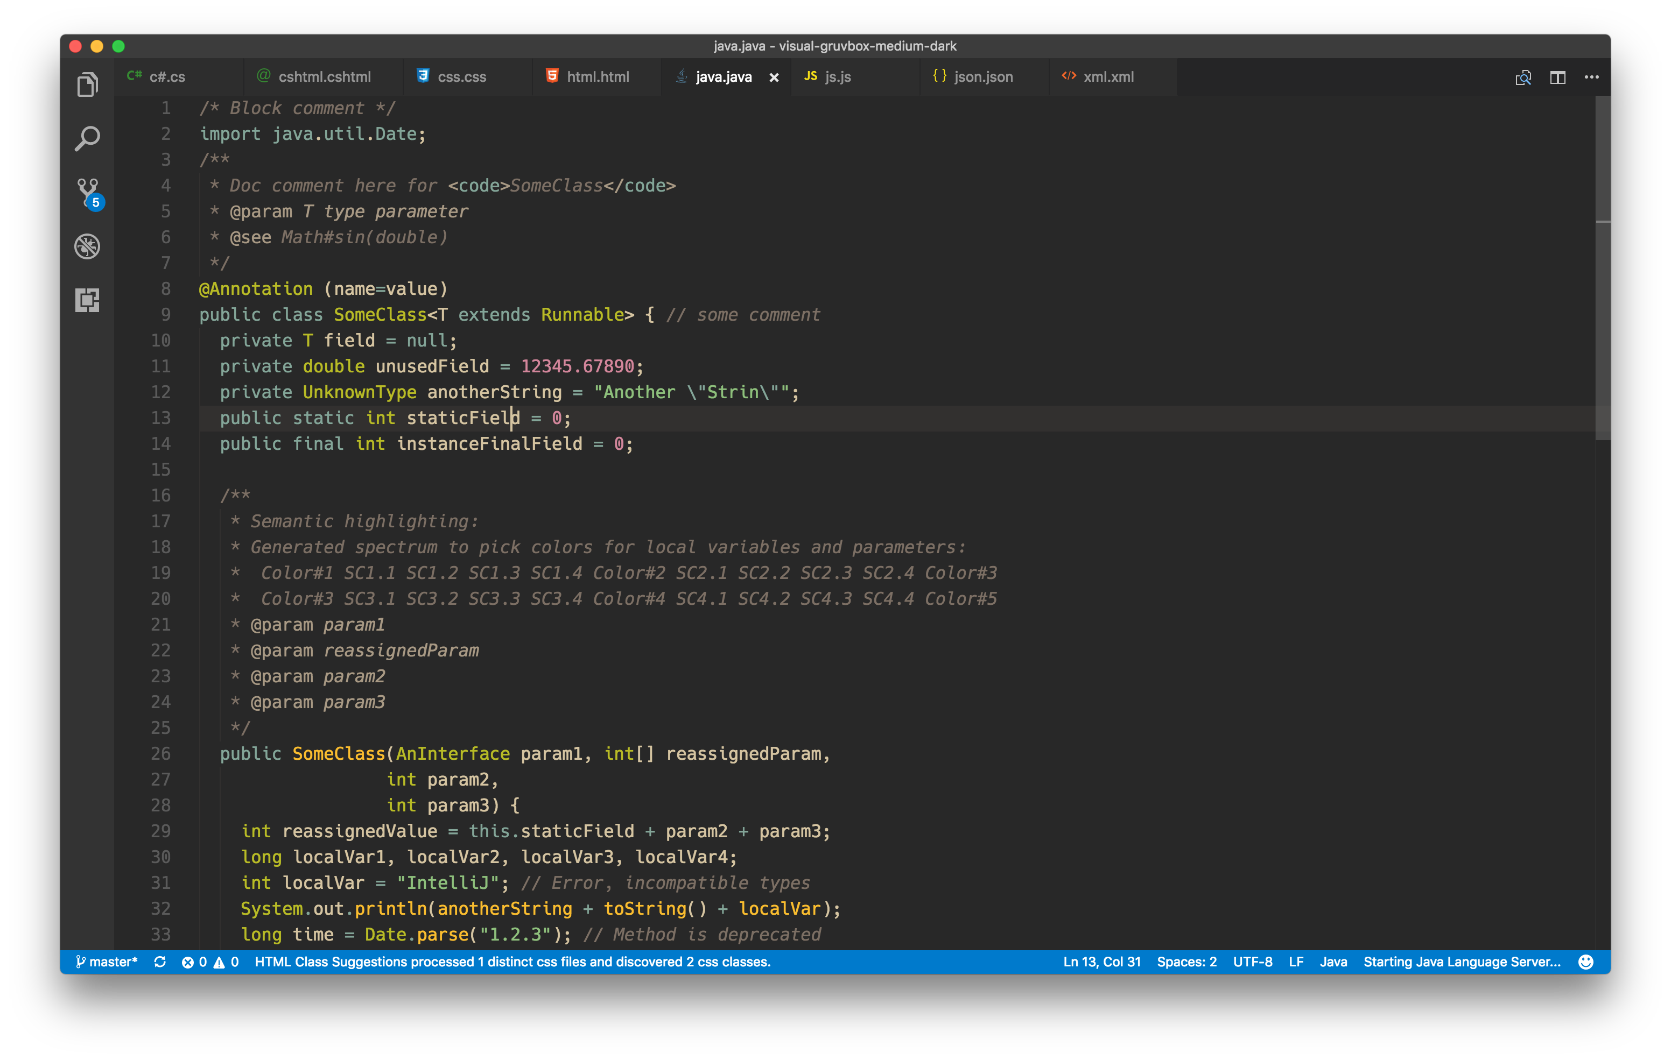The image size is (1671, 1060).
Task: Switch to the css.css tab
Action: pos(461,77)
